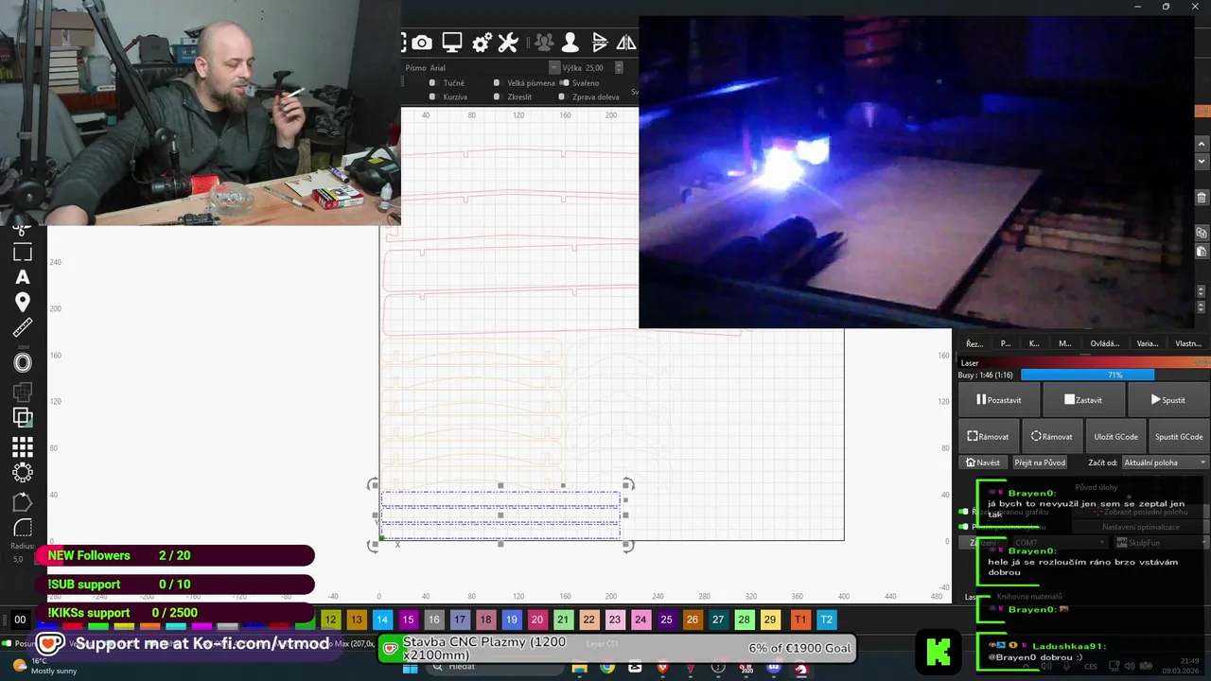Switch to the Varia... tab

coord(1147,343)
